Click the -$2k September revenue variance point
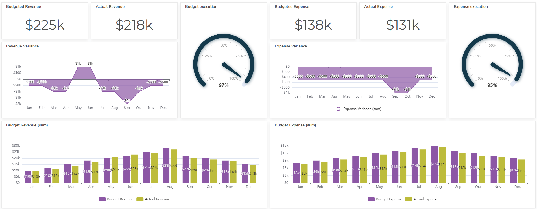This screenshot has width=537, height=209. click(x=127, y=104)
